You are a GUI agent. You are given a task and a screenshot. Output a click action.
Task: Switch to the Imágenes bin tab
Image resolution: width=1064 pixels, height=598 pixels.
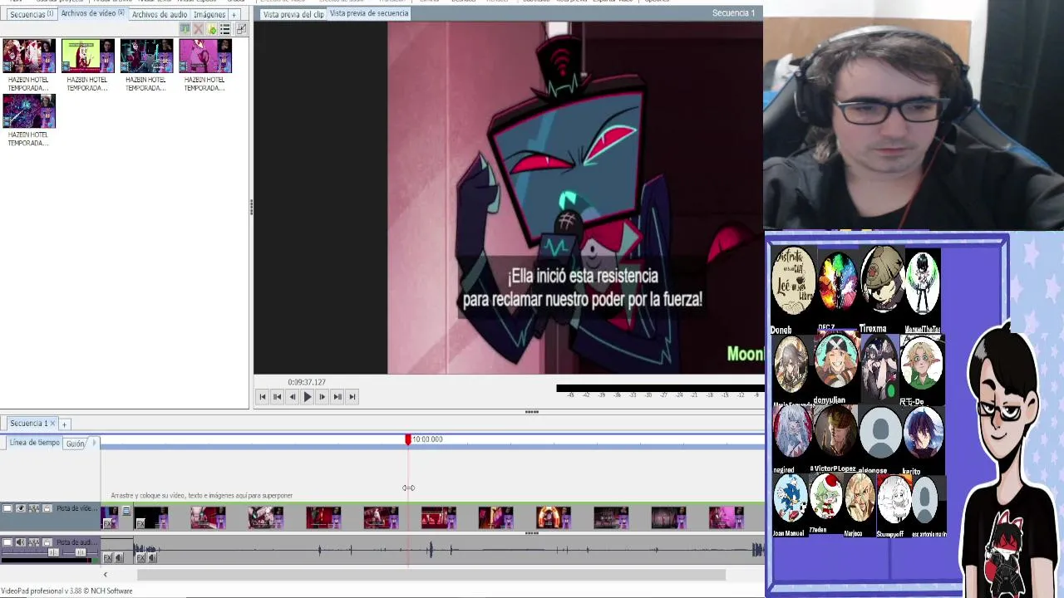click(x=209, y=14)
